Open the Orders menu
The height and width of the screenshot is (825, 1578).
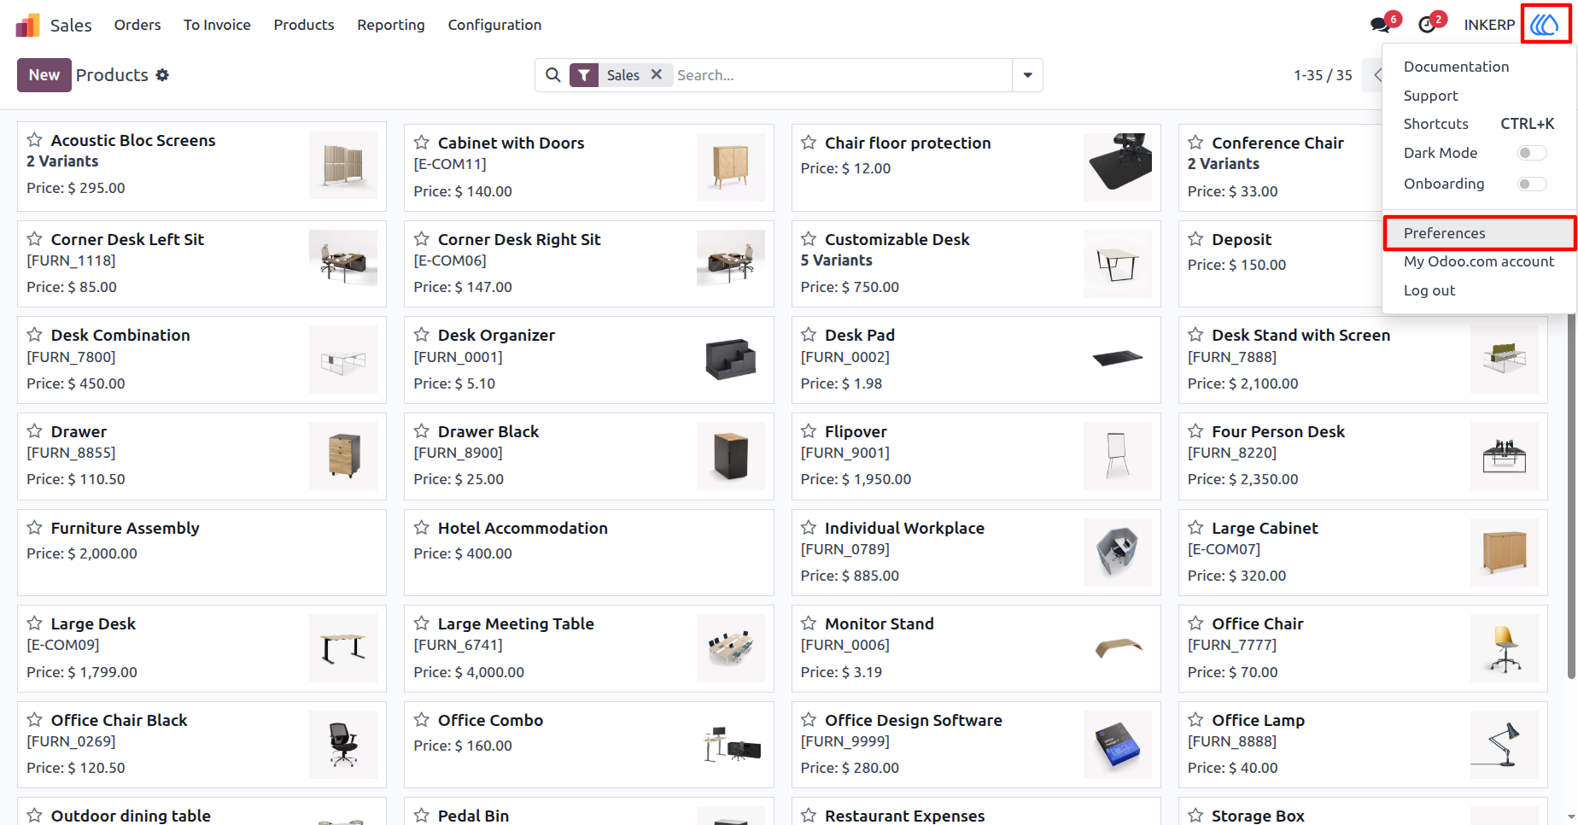coord(137,25)
